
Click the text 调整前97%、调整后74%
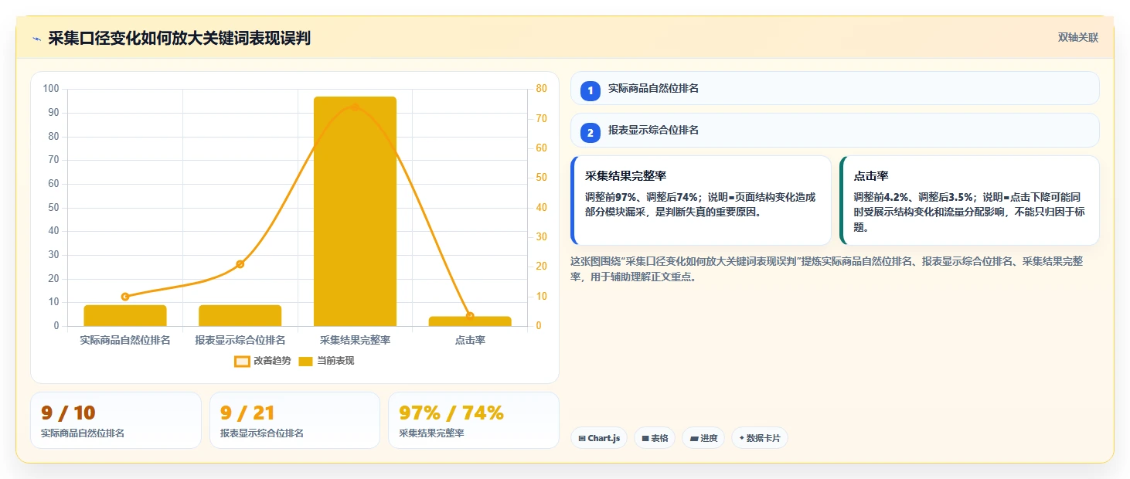pos(644,197)
